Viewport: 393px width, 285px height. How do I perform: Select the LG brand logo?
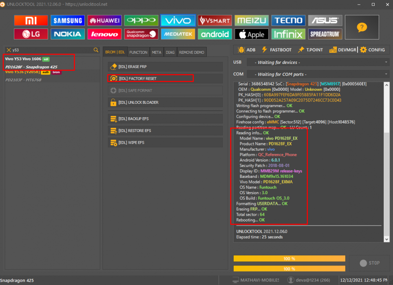(31, 34)
